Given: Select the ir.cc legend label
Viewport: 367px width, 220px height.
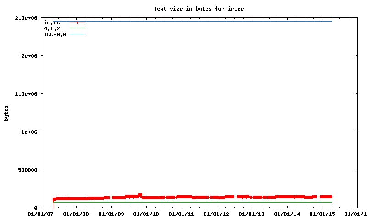Looking at the screenshot, I should click(51, 22).
